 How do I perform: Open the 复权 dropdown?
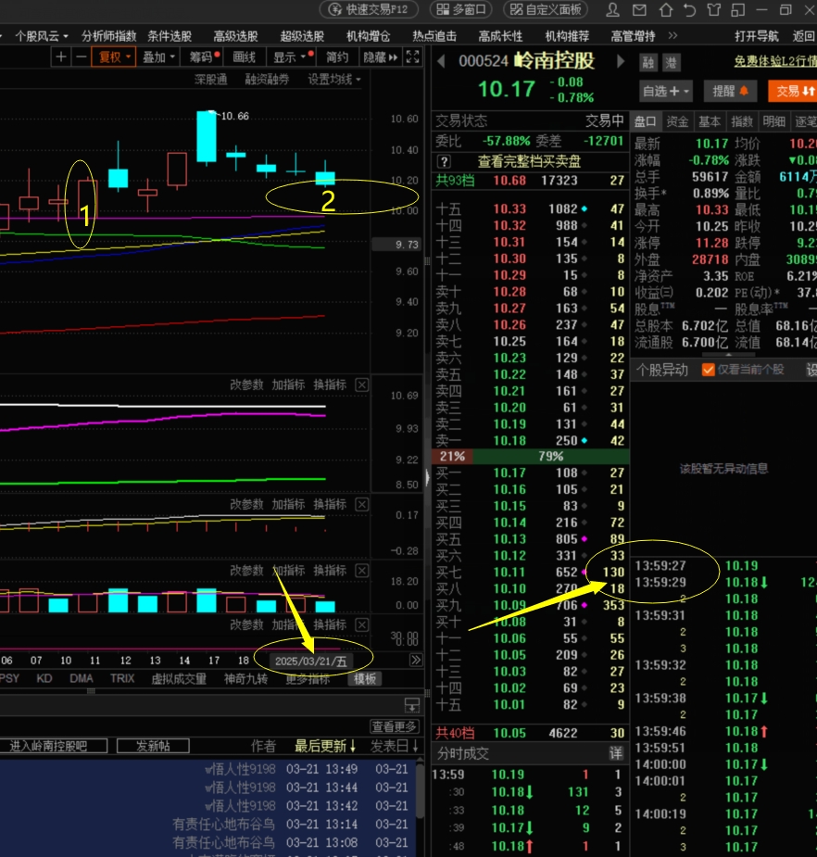[114, 57]
